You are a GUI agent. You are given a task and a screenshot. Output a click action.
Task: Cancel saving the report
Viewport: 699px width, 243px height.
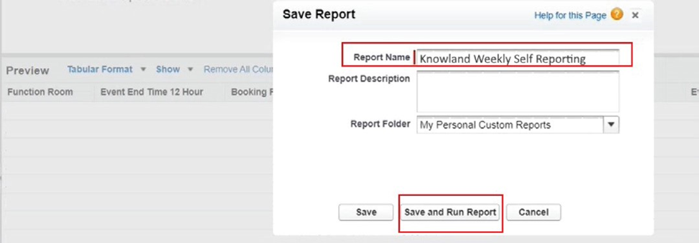(534, 212)
